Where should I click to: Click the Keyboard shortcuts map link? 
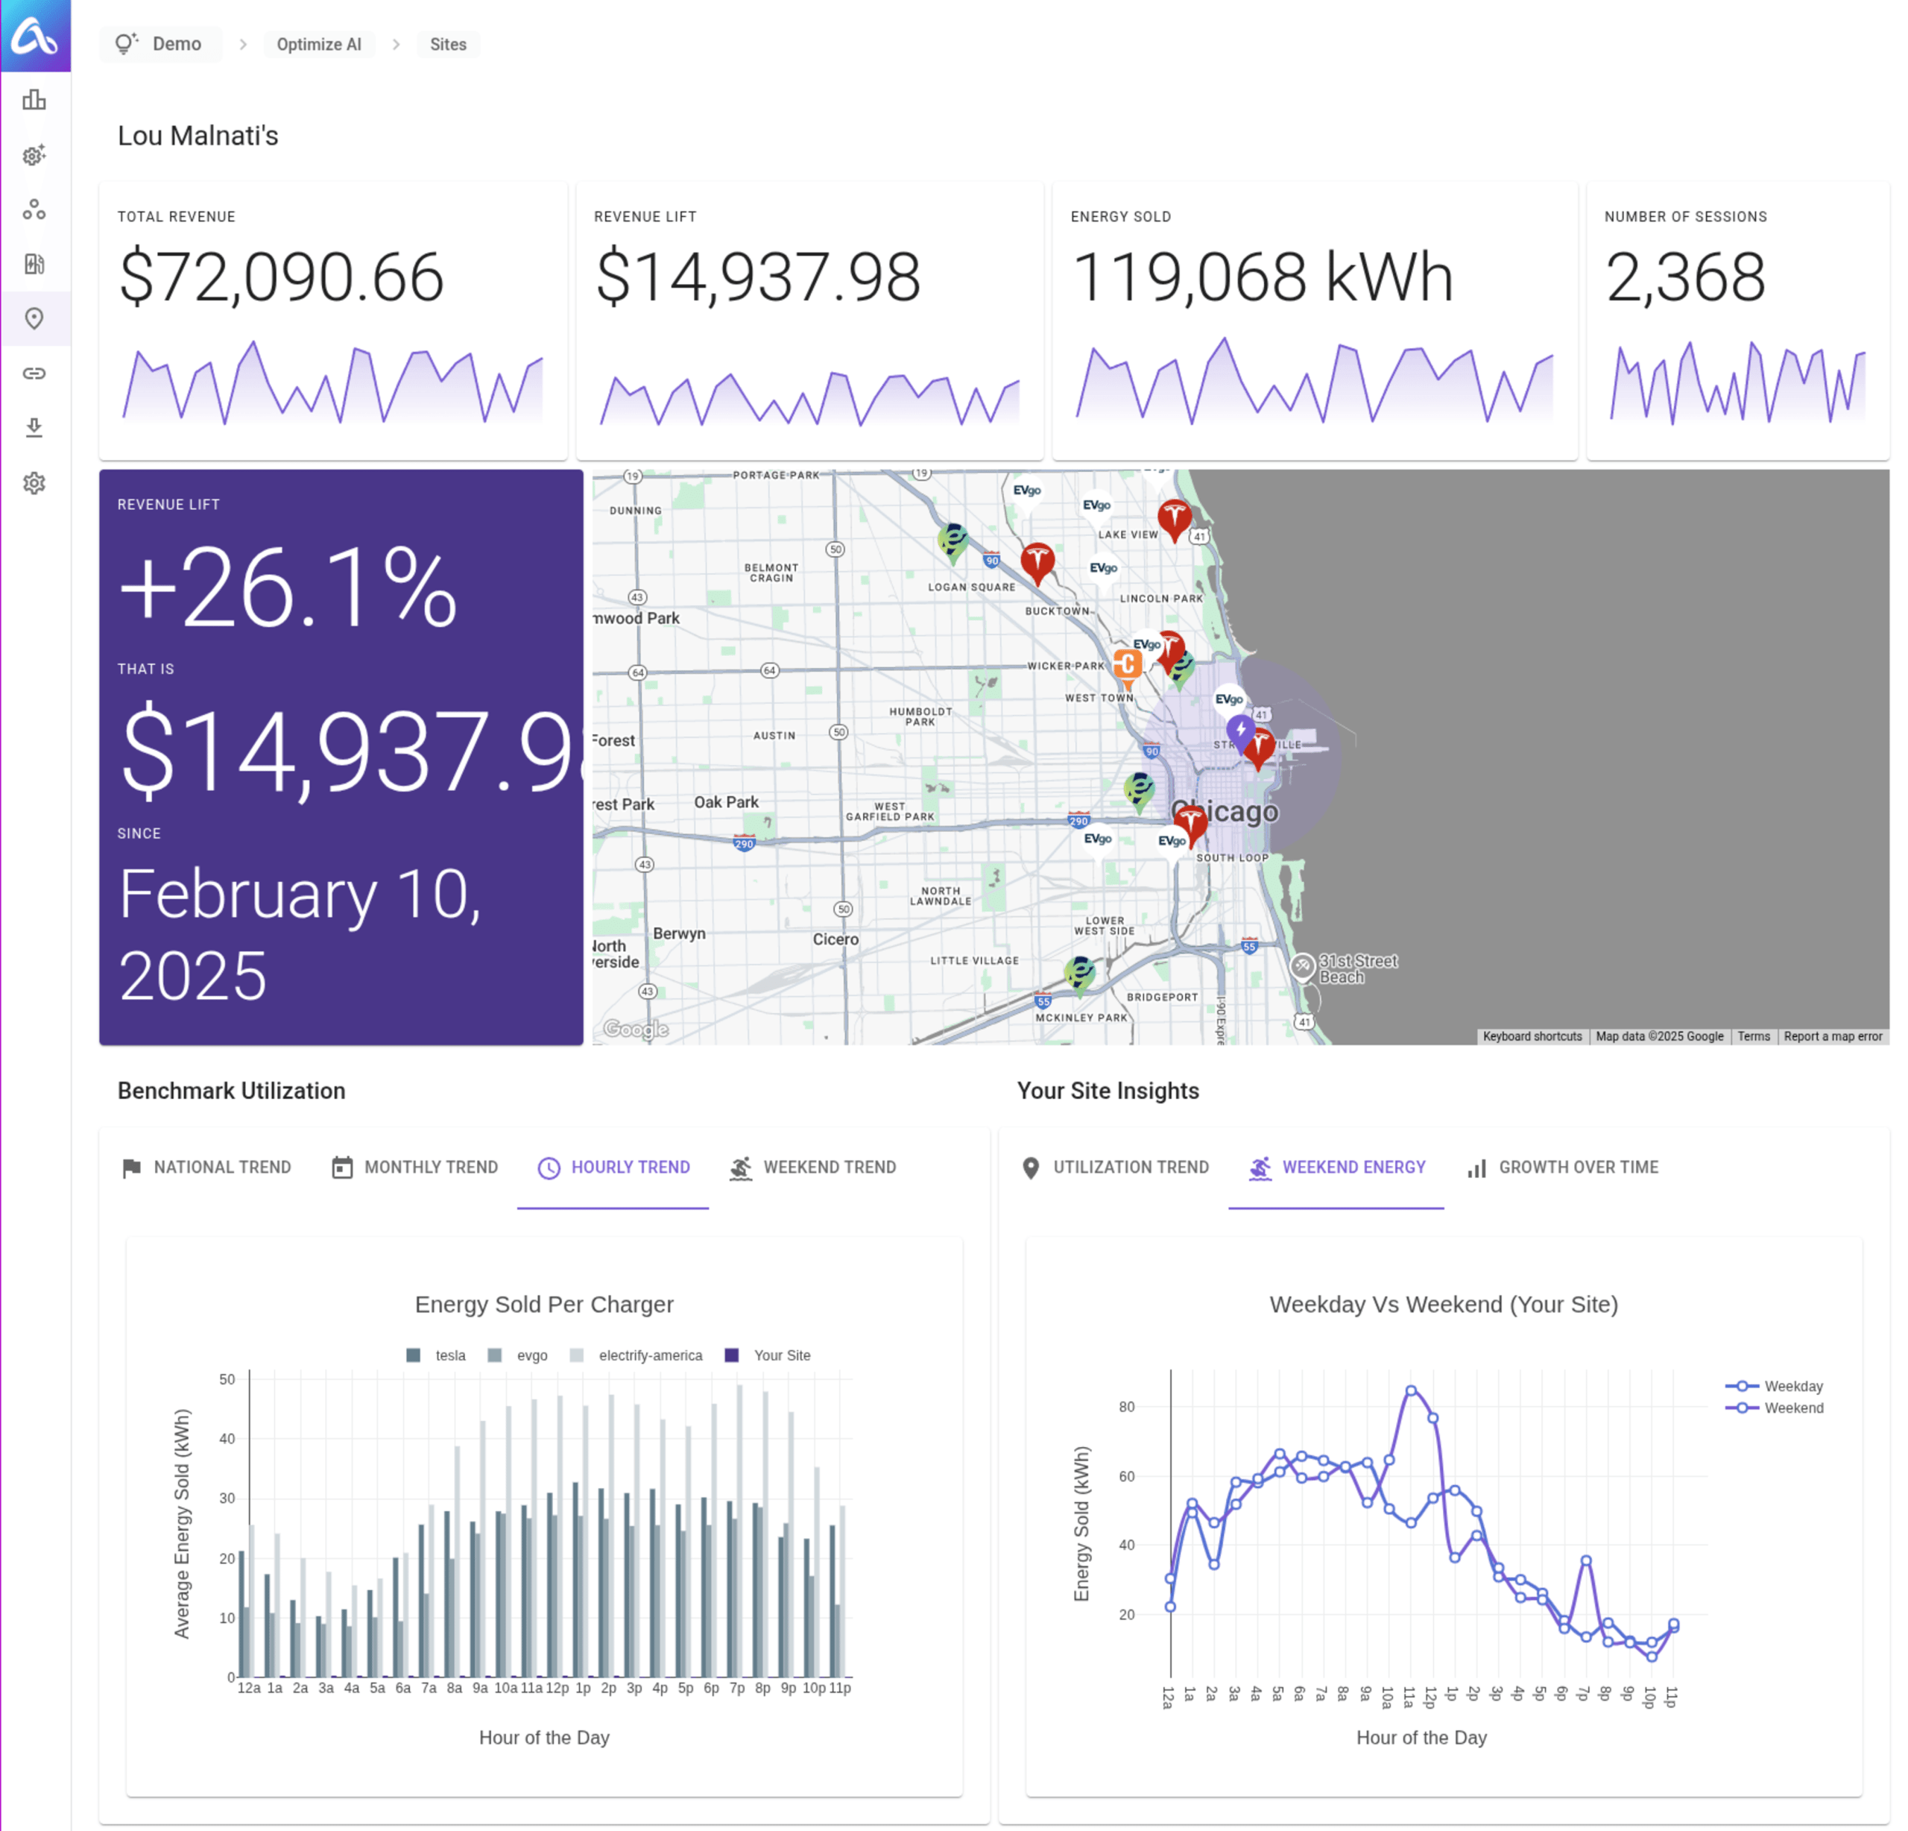coord(1532,1036)
